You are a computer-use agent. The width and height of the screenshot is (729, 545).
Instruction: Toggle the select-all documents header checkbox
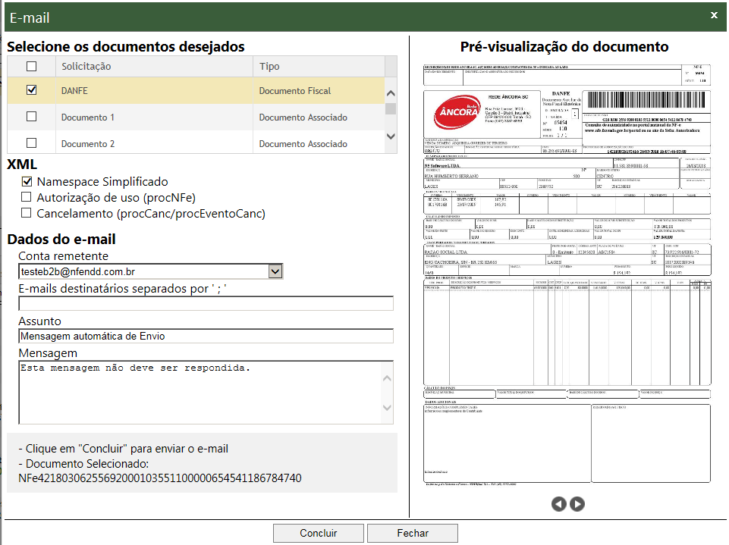pos(31,66)
